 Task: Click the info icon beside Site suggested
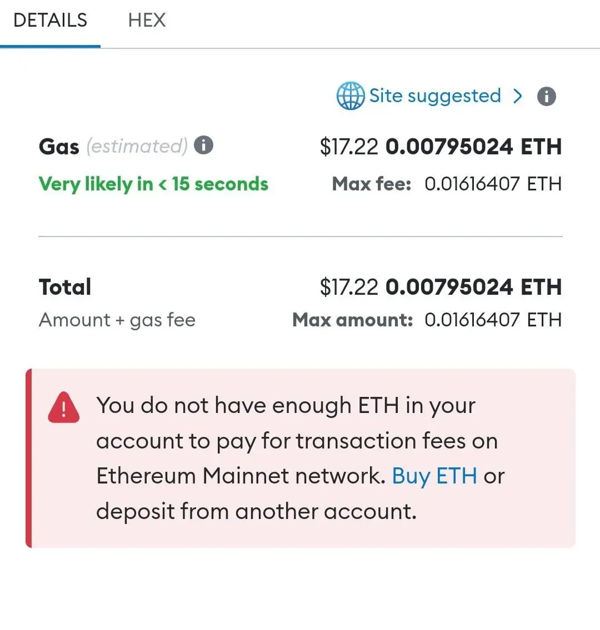pos(547,97)
